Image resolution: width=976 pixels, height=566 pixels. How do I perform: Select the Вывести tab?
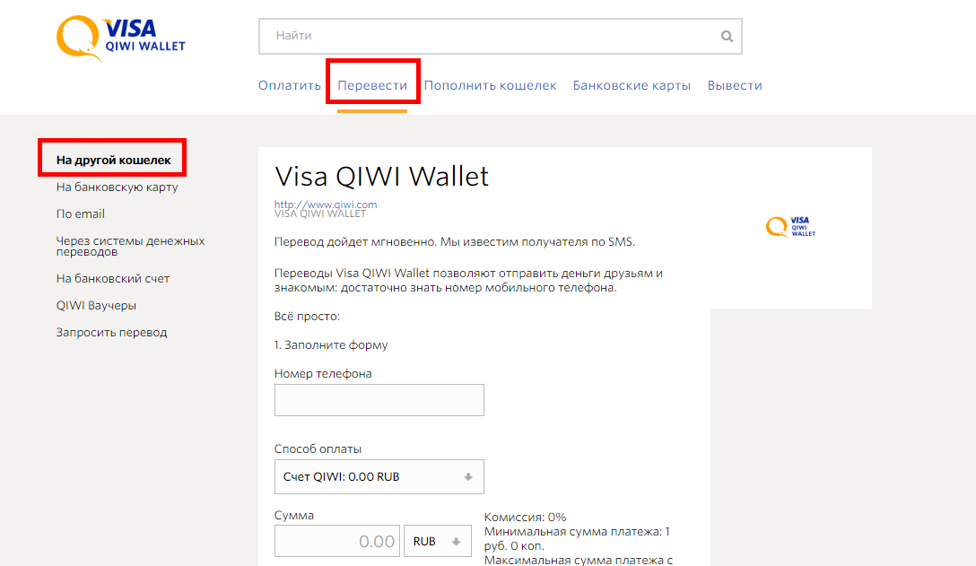coord(735,85)
